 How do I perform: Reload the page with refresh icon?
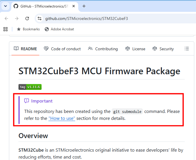click(27, 18)
